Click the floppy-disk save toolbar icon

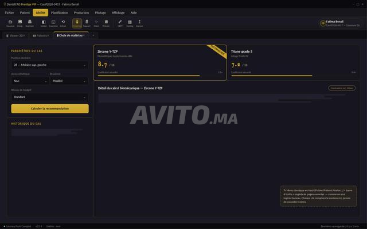[20, 23]
